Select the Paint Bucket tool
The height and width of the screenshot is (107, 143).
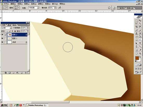(x=140, y=37)
